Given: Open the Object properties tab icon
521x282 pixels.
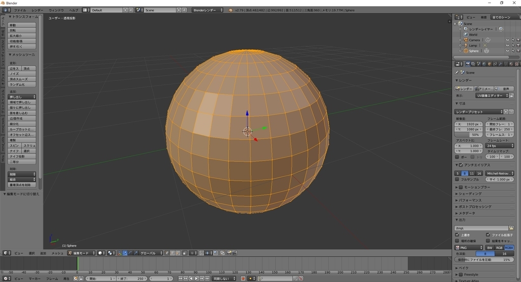Looking at the screenshot, I should coord(489,64).
